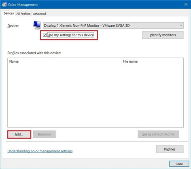Click the Add... button
The width and height of the screenshot is (191, 169).
(x=19, y=134)
